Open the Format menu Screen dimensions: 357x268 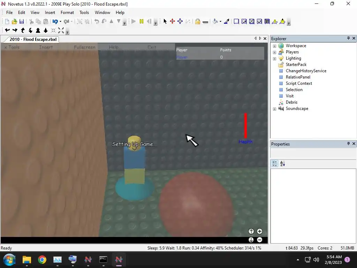[x=67, y=13]
